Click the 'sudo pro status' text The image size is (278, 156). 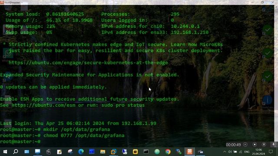pyautogui.click(x=123, y=105)
